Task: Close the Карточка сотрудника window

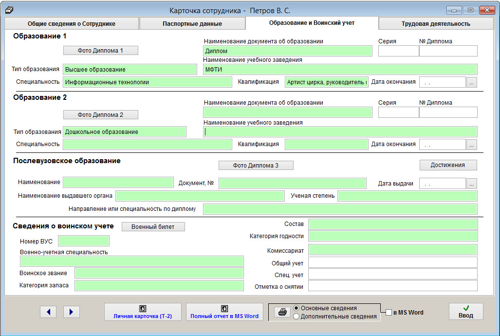Action: tap(487, 10)
